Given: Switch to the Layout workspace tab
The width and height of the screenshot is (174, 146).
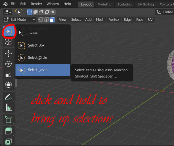Looking at the screenshot, I should coord(86,5).
